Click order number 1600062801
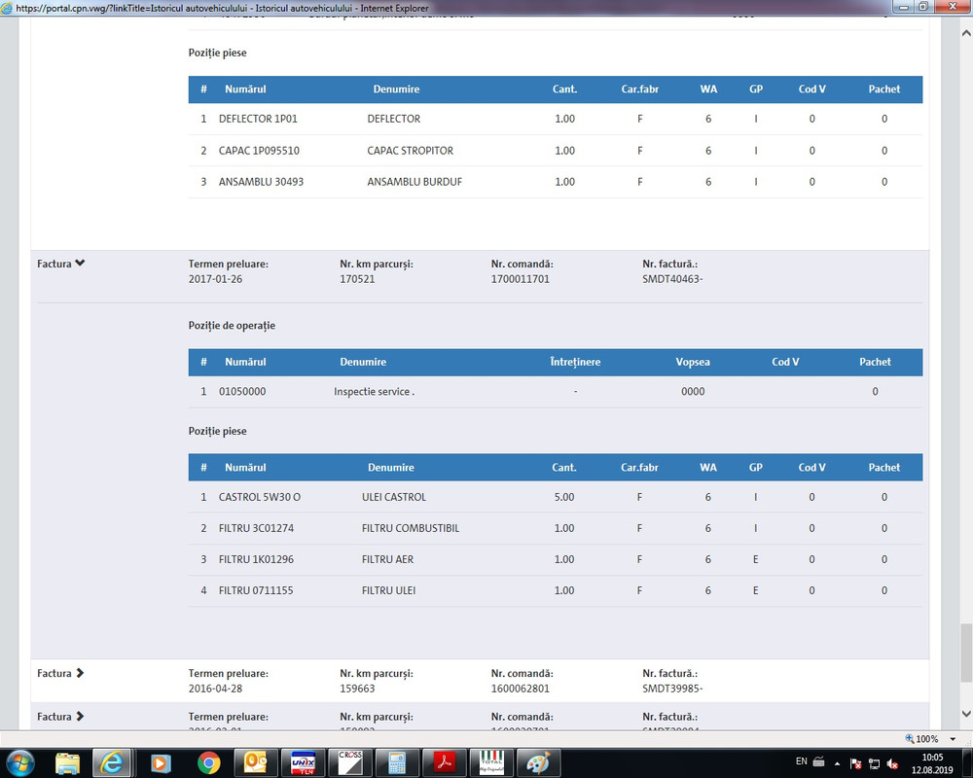 coord(520,689)
